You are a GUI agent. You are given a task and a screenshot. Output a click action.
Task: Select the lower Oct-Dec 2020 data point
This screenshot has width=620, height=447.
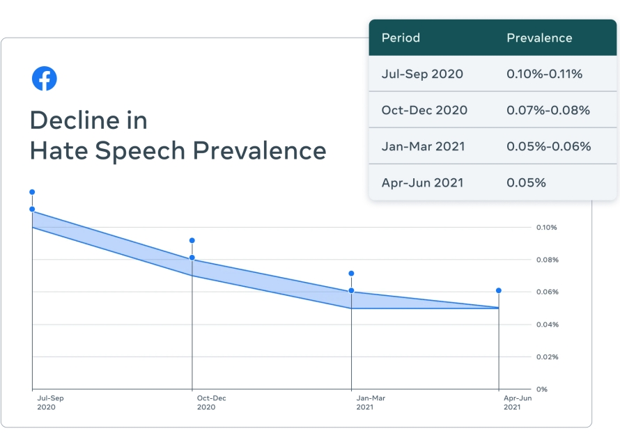(192, 258)
